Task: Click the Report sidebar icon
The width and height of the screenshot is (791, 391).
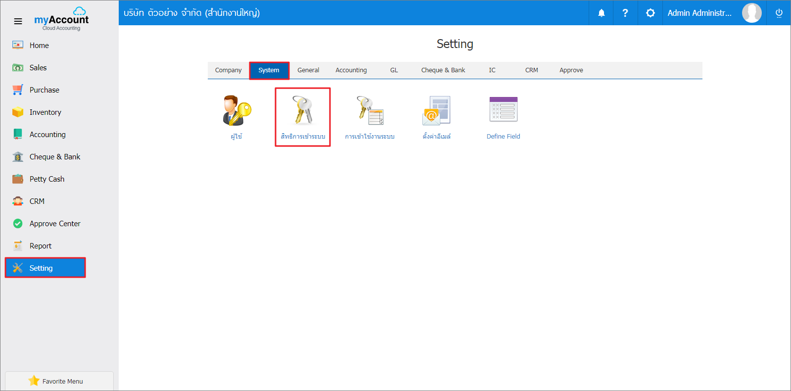Action: [x=18, y=245]
